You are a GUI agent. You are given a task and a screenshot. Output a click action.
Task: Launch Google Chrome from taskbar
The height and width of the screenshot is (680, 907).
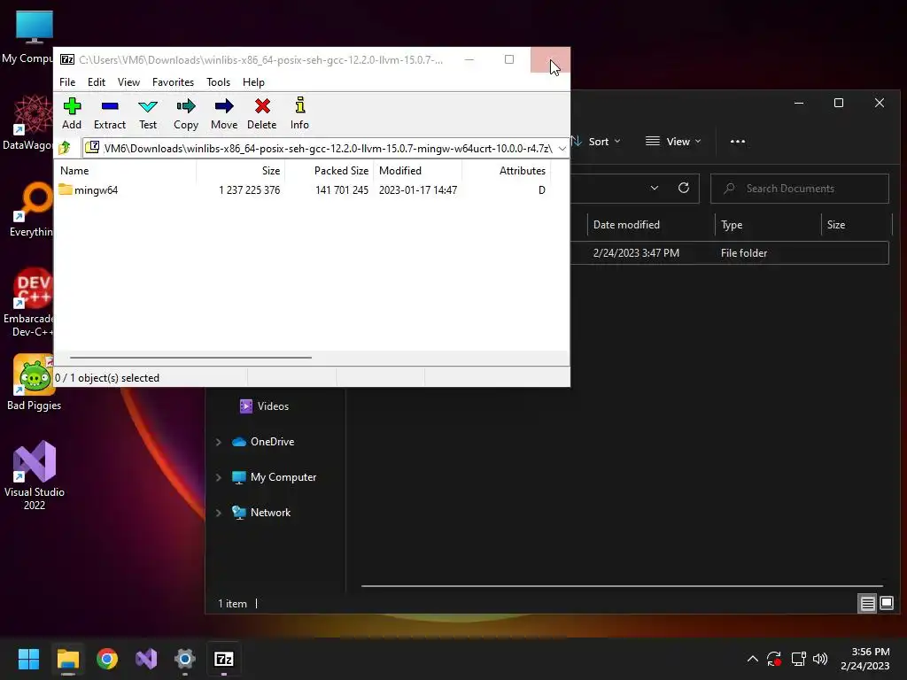pos(107,659)
